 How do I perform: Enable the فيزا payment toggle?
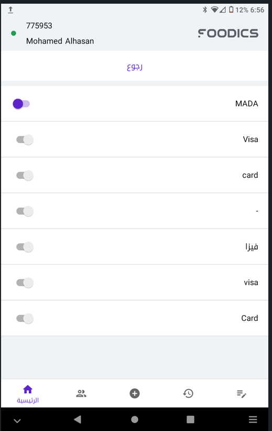pyautogui.click(x=25, y=247)
